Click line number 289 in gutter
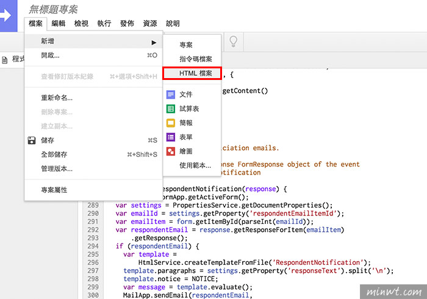 [x=93, y=205]
